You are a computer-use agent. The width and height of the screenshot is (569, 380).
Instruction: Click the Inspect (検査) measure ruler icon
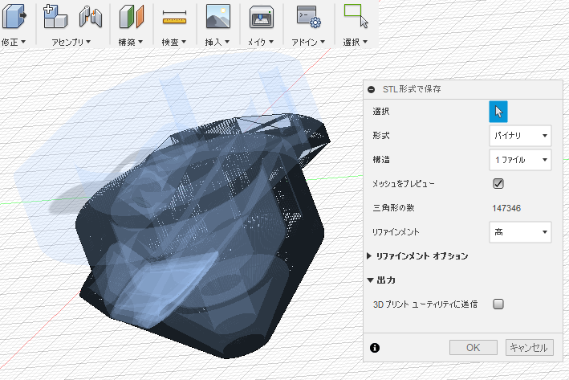click(x=174, y=17)
